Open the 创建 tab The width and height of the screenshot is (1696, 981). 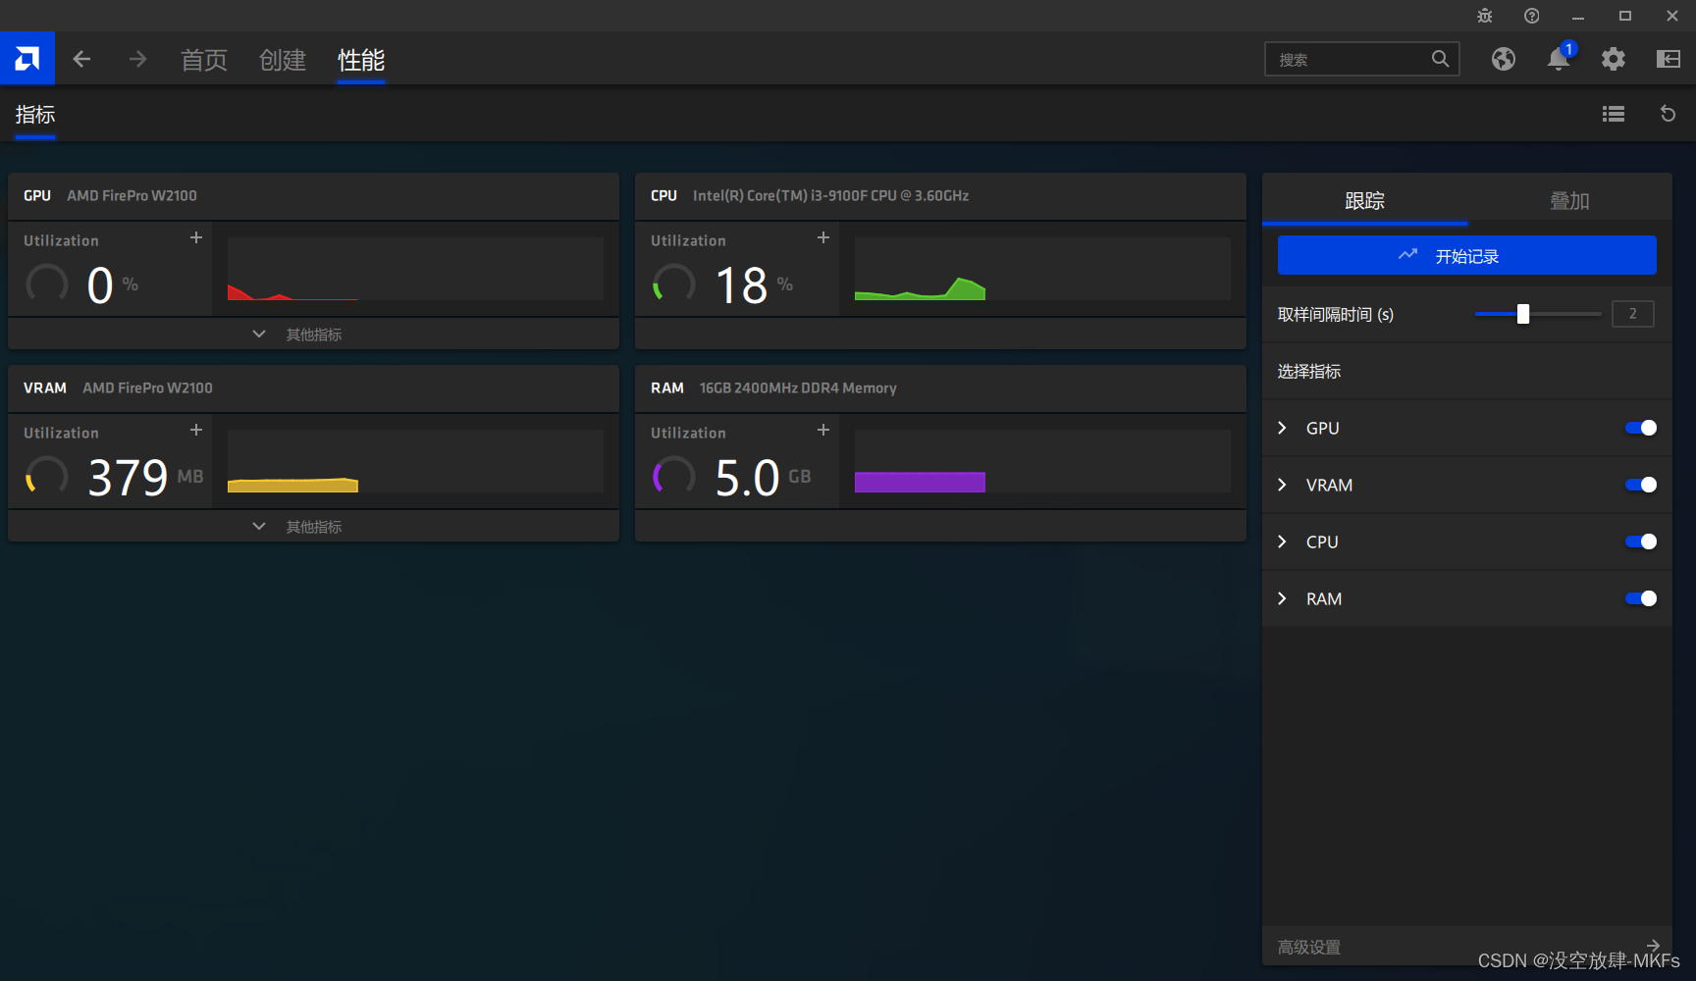tap(283, 60)
